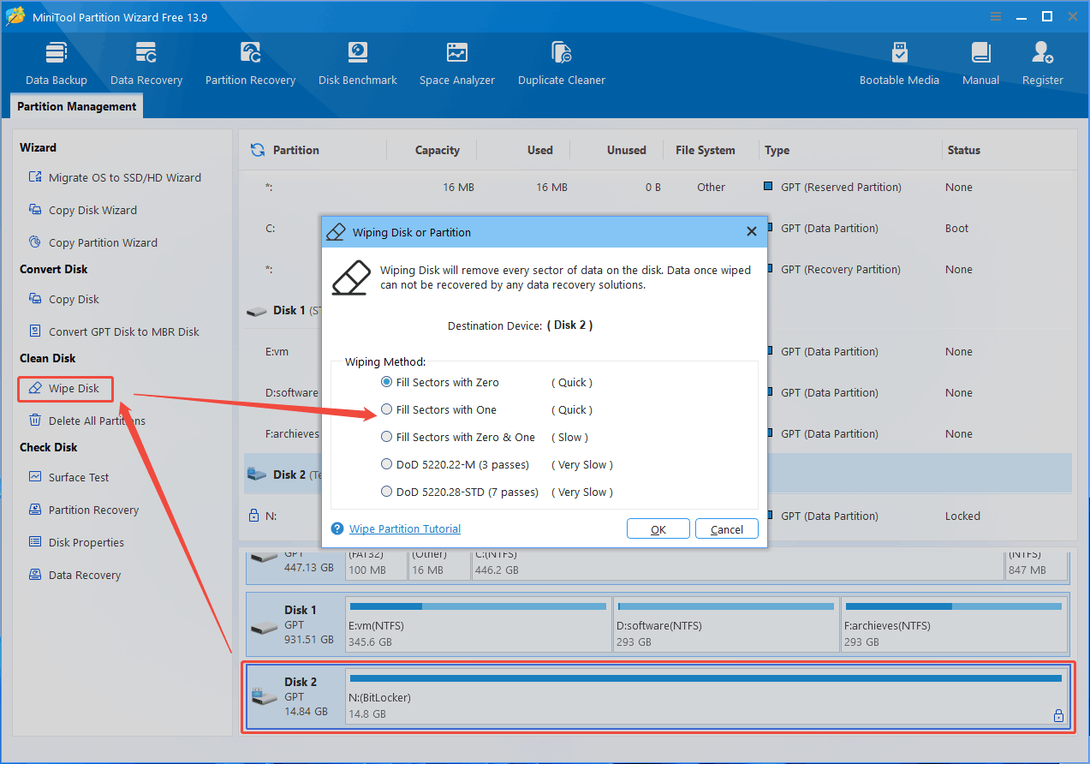
Task: Click the Used column header
Action: coord(539,150)
